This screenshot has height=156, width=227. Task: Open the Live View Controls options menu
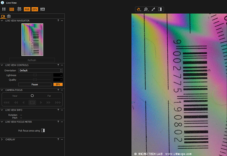(x=62, y=65)
